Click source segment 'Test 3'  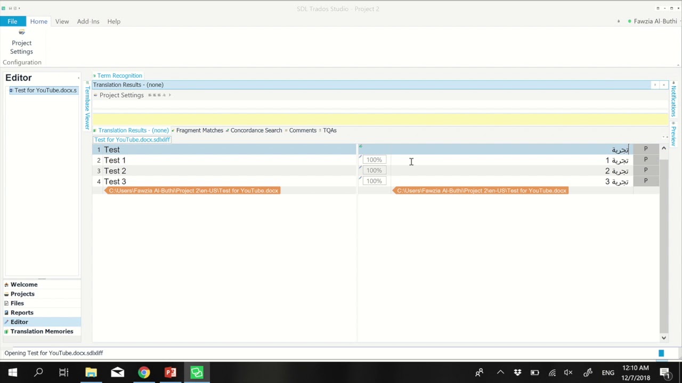(x=115, y=181)
